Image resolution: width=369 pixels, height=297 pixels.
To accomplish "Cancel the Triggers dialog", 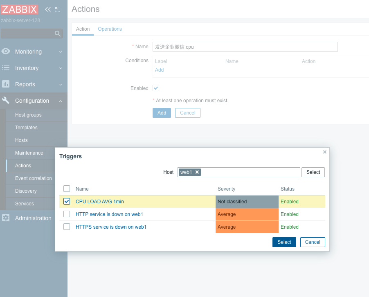I will point(313,242).
